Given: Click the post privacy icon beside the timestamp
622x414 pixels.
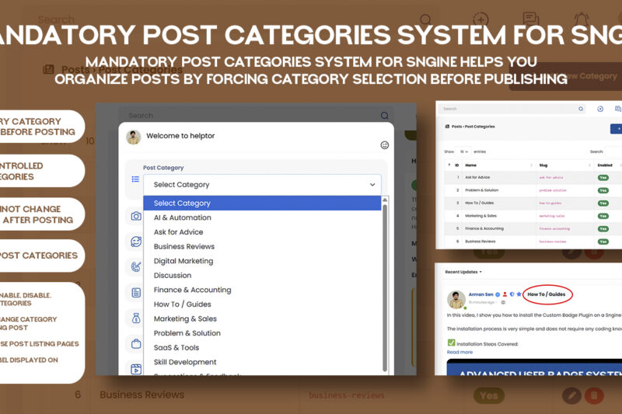Looking at the screenshot, I should pyautogui.click(x=503, y=302).
